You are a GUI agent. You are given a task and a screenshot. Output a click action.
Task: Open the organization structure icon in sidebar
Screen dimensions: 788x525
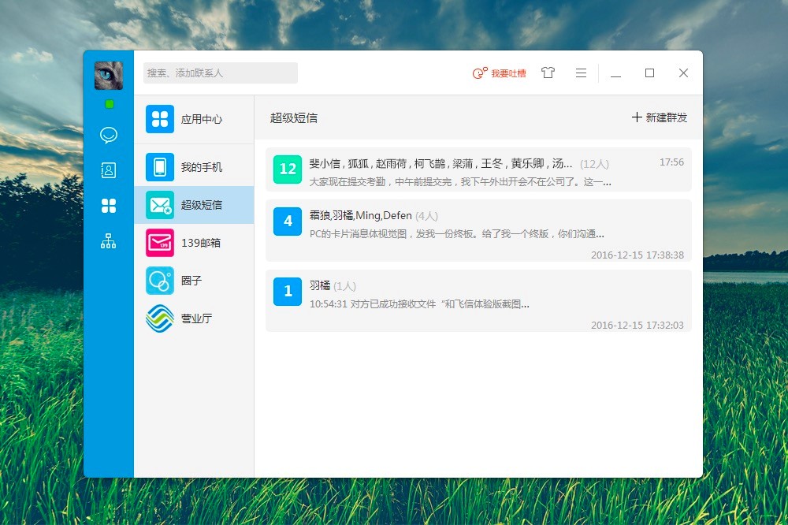point(108,240)
